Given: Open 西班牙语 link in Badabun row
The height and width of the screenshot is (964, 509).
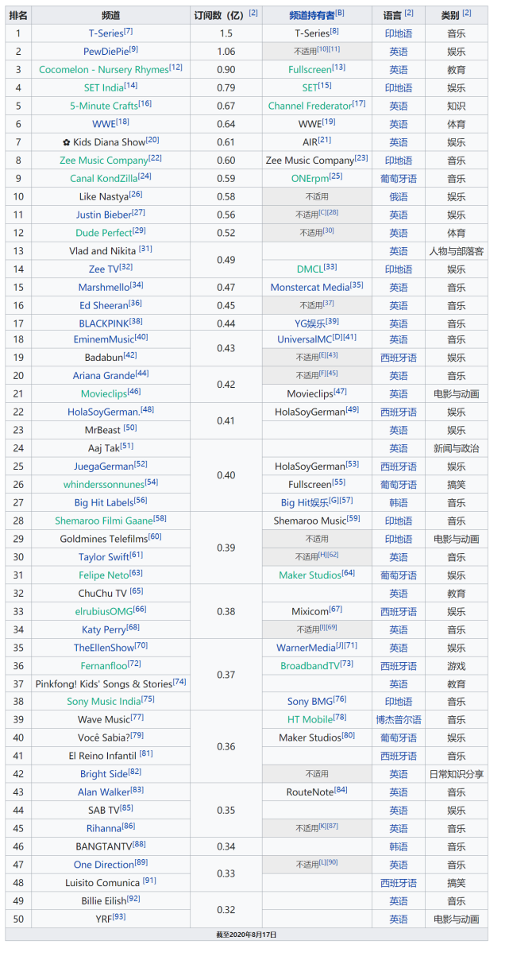Looking at the screenshot, I should [x=399, y=358].
